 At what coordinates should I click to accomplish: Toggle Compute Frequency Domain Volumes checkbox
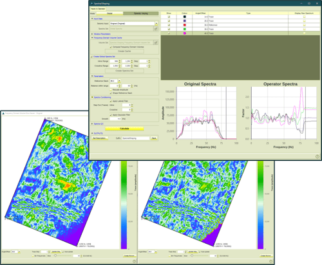[x=111, y=47]
